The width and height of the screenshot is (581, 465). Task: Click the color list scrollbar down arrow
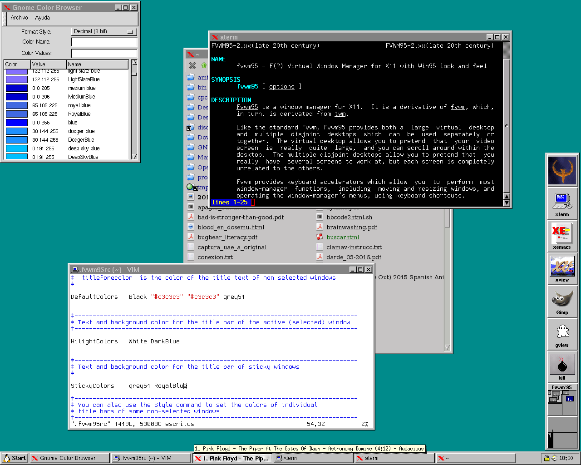tap(134, 156)
